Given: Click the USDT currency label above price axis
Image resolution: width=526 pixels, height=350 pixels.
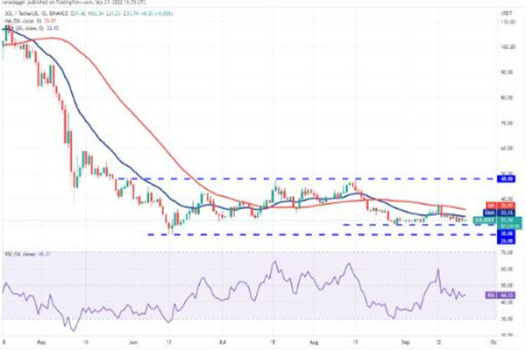Looking at the screenshot, I should (505, 11).
